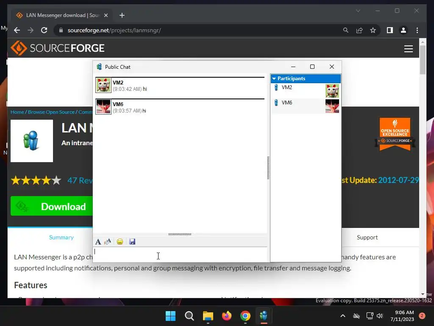This screenshot has width=434, height=326.
Task: Click the Public Chat title bar icon
Action: 99,67
